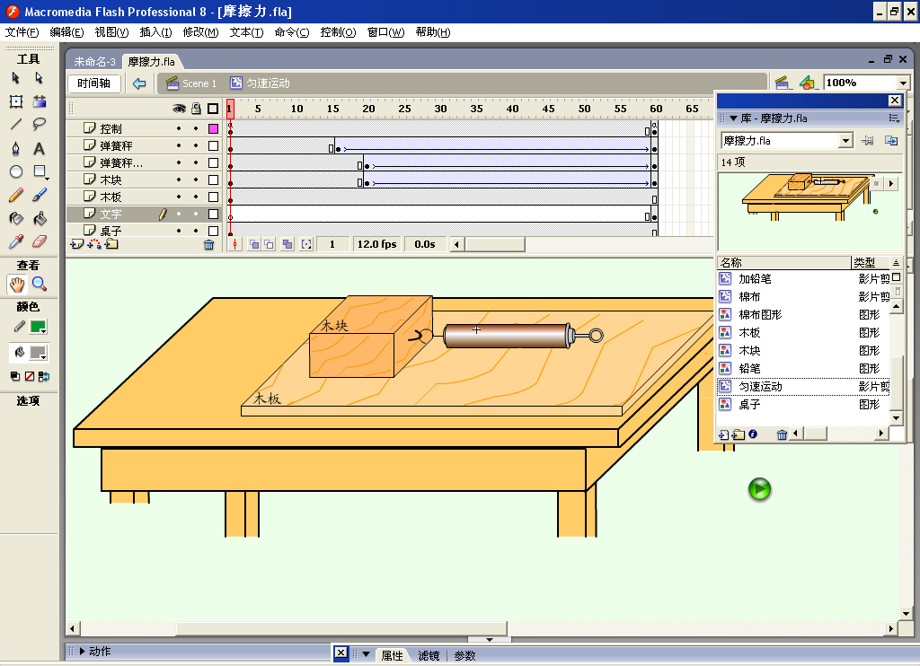Click the add motion guide icon

[x=93, y=244]
